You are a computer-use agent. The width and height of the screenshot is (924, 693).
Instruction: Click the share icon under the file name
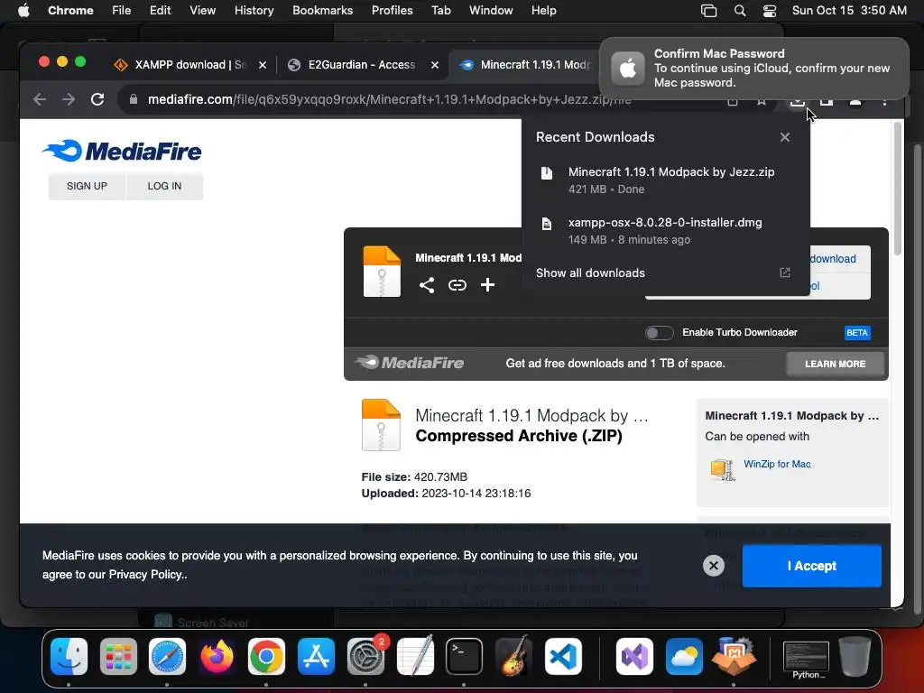[x=427, y=285]
